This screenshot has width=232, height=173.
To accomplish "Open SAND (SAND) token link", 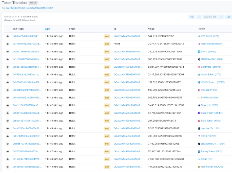I will [208, 51].
